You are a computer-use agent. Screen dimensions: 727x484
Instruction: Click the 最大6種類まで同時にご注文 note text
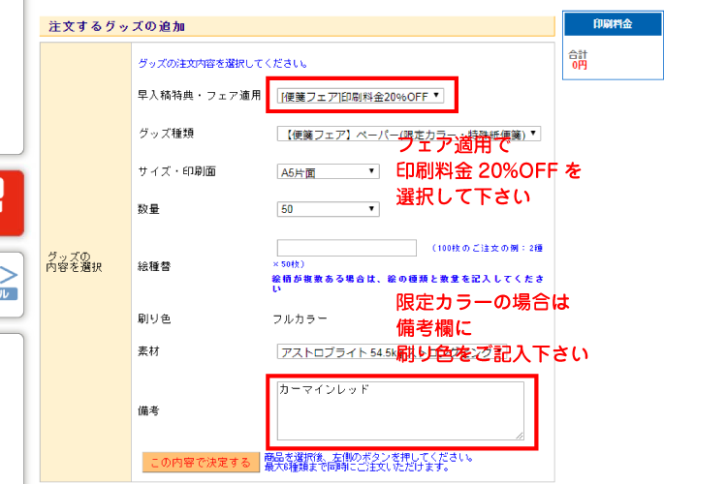click(357, 468)
